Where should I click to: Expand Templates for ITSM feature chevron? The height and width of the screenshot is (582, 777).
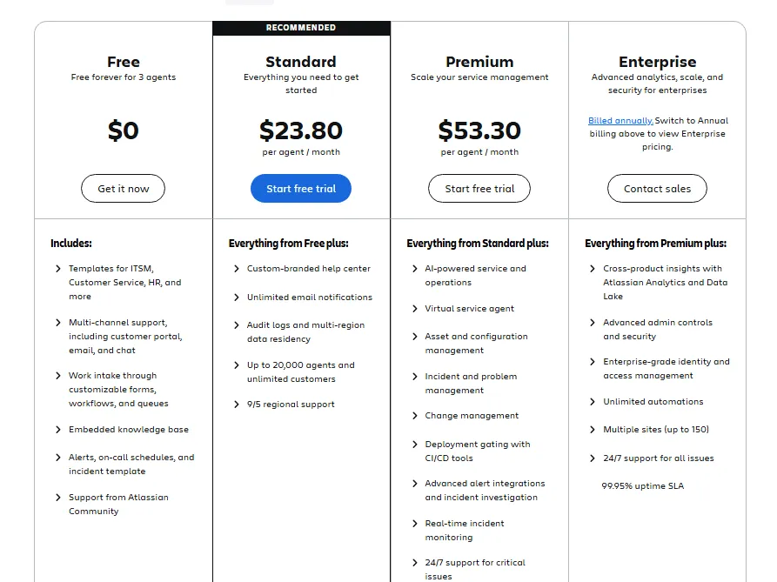pyautogui.click(x=58, y=269)
